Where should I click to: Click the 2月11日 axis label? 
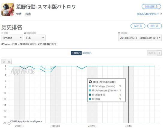pyautogui.click(x=19, y=126)
